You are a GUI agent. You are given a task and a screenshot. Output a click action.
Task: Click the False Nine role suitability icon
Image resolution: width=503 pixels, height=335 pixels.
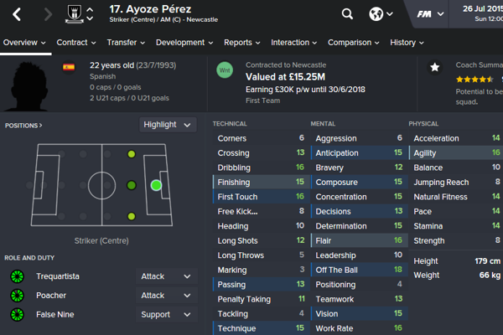(x=16, y=315)
